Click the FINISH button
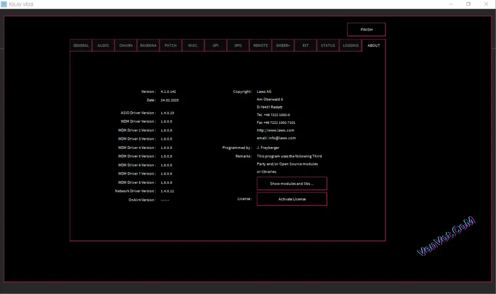Viewport: 496px width, 294px height. coord(366,29)
